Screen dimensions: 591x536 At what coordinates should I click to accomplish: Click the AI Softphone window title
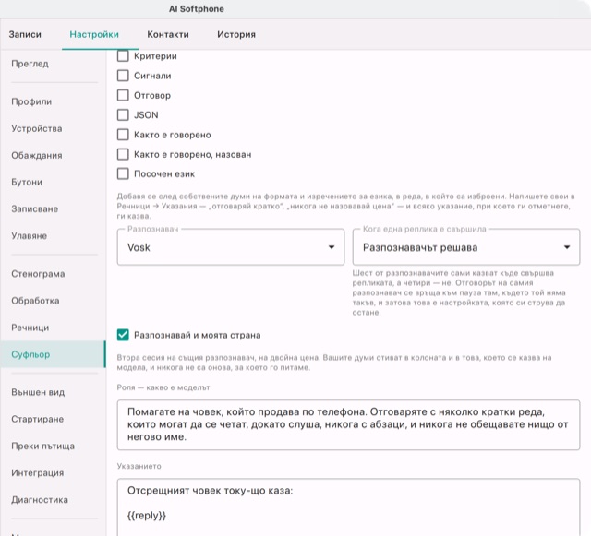click(x=197, y=9)
